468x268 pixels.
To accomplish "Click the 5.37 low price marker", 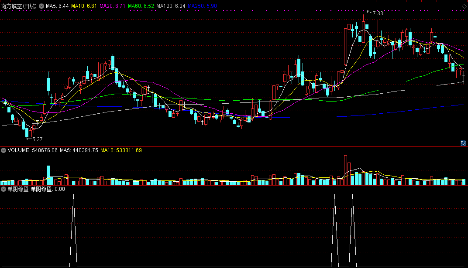I will click(37, 139).
